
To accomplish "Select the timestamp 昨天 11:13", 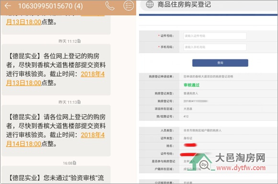I will click(68, 102).
